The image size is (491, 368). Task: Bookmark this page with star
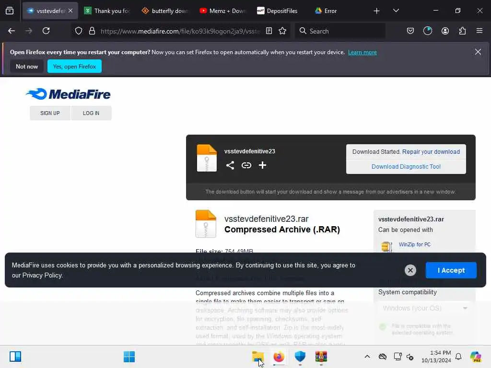click(282, 31)
